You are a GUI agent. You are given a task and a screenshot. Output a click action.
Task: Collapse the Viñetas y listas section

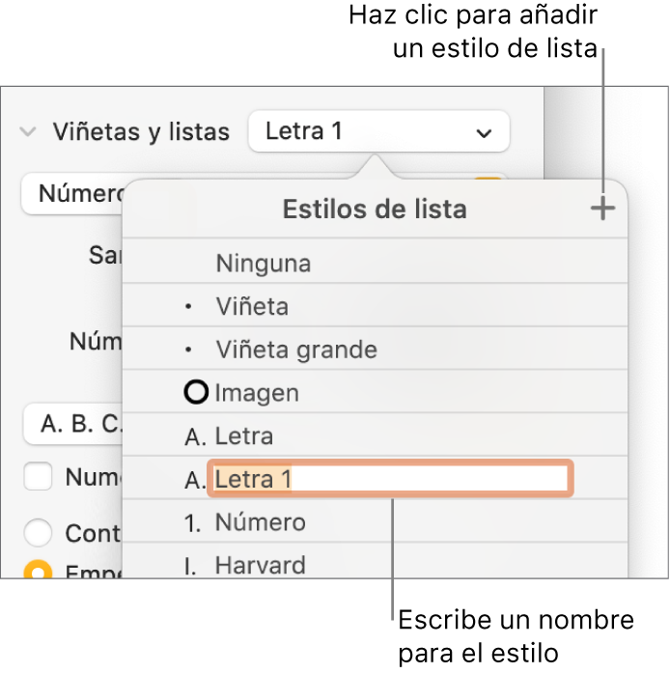click(28, 131)
